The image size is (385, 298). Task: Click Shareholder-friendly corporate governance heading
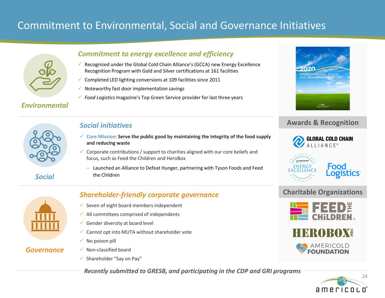pos(149,195)
